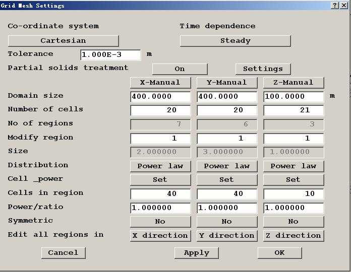Select the Z number of cells field

[293, 110]
